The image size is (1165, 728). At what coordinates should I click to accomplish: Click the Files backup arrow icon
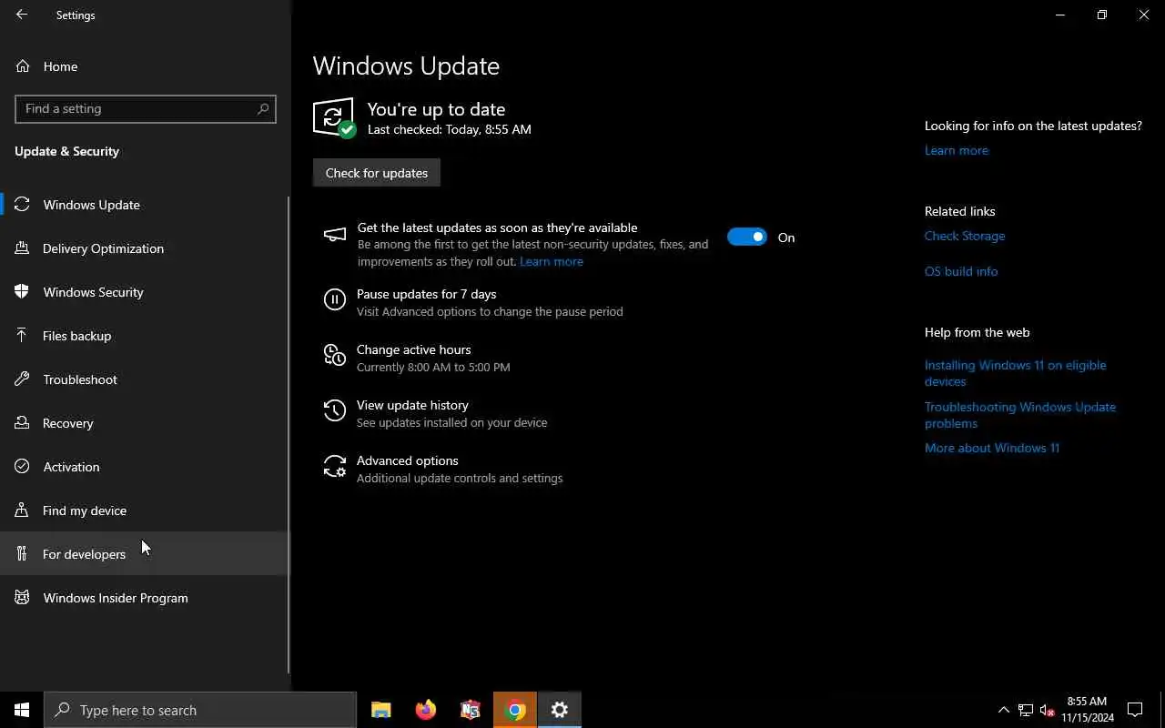tap(23, 336)
